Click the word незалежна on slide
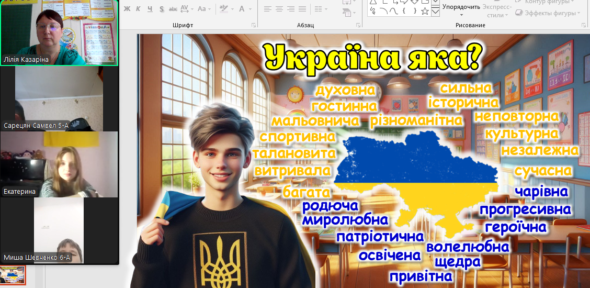590x288 pixels. [x=540, y=150]
